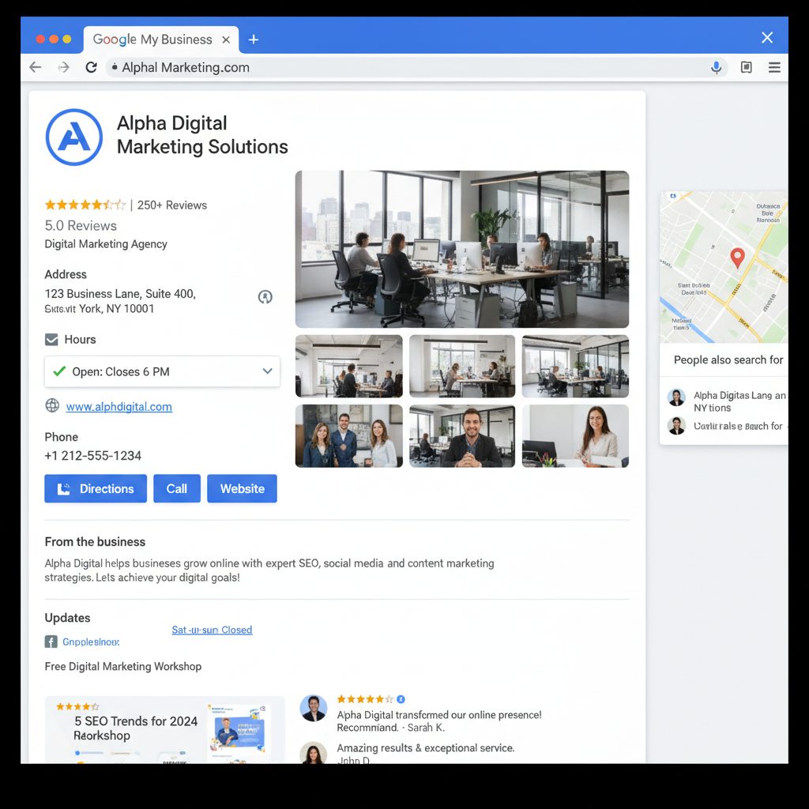This screenshot has height=809, width=809.
Task: Click the yellow window control dot
Action: 66,40
